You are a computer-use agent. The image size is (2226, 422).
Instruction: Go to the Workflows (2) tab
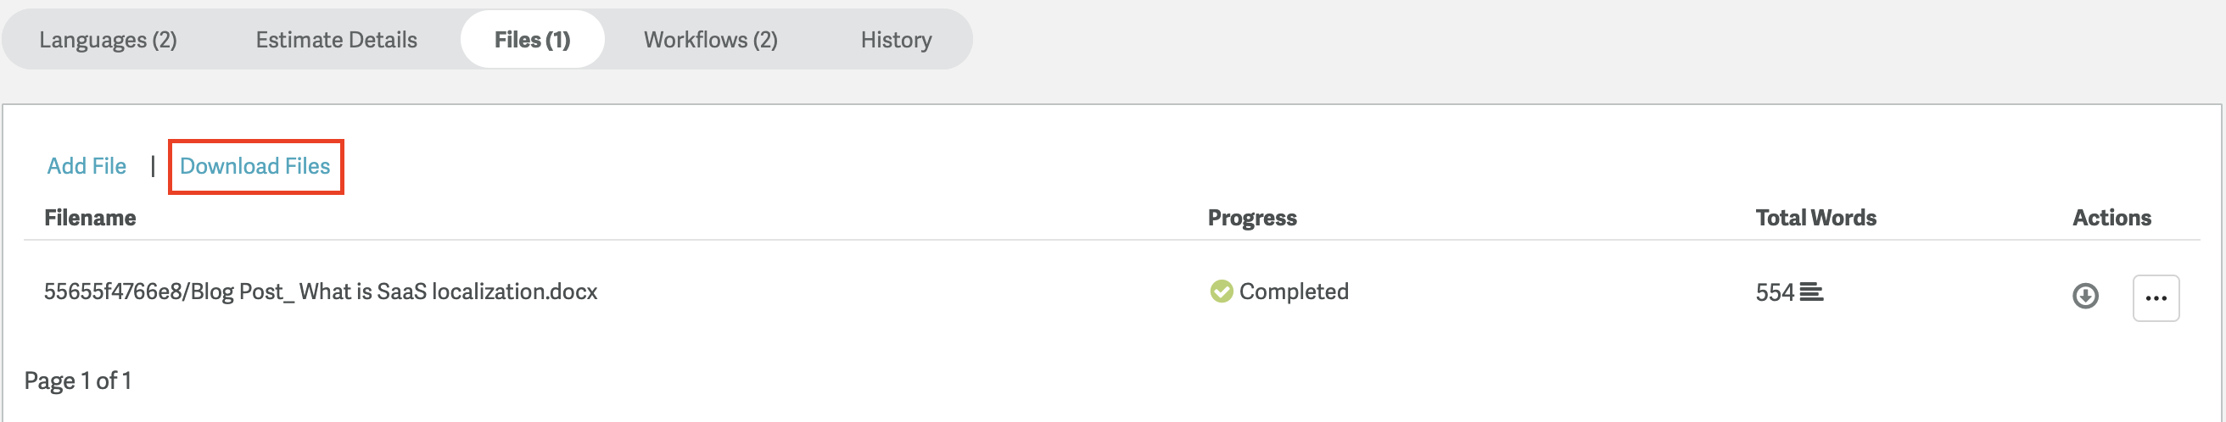[x=710, y=40]
